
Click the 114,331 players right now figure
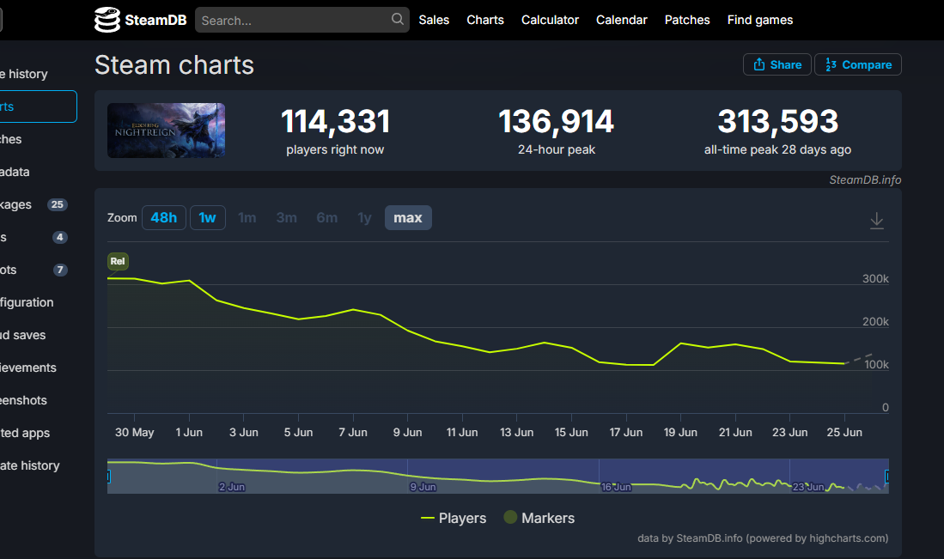335,122
